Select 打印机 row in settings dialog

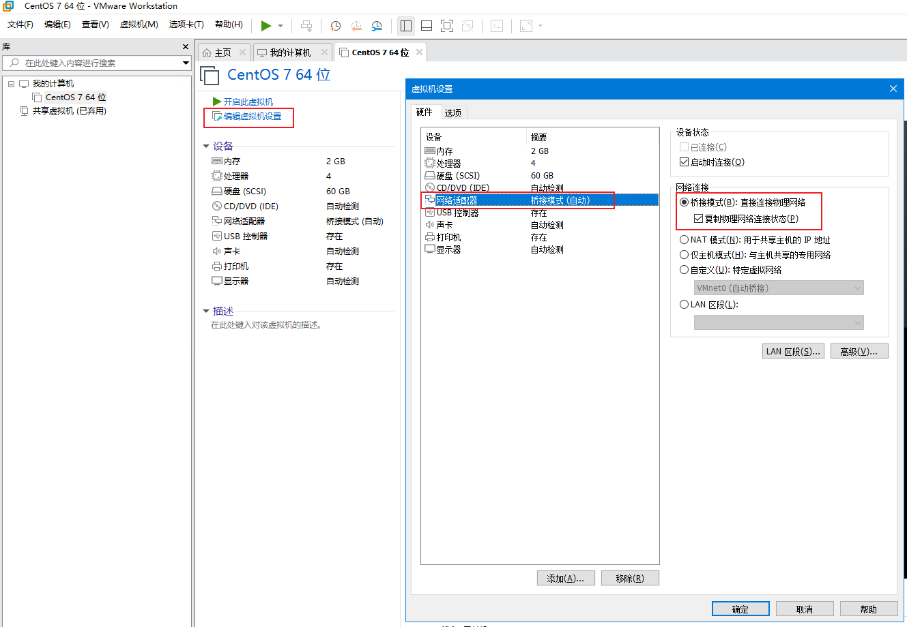[x=540, y=237]
